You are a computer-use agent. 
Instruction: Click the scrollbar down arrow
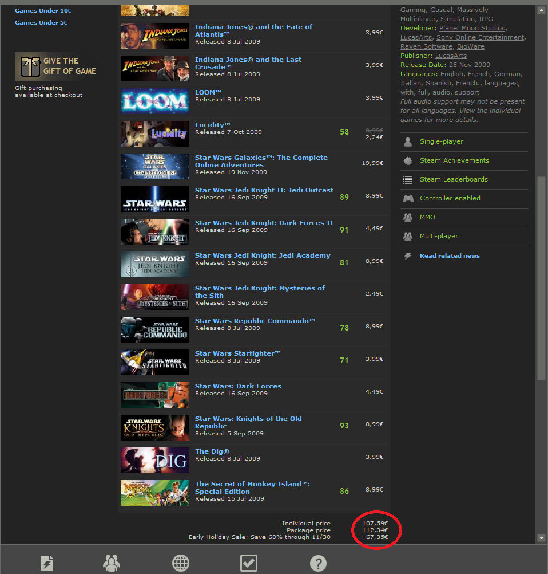(541, 537)
